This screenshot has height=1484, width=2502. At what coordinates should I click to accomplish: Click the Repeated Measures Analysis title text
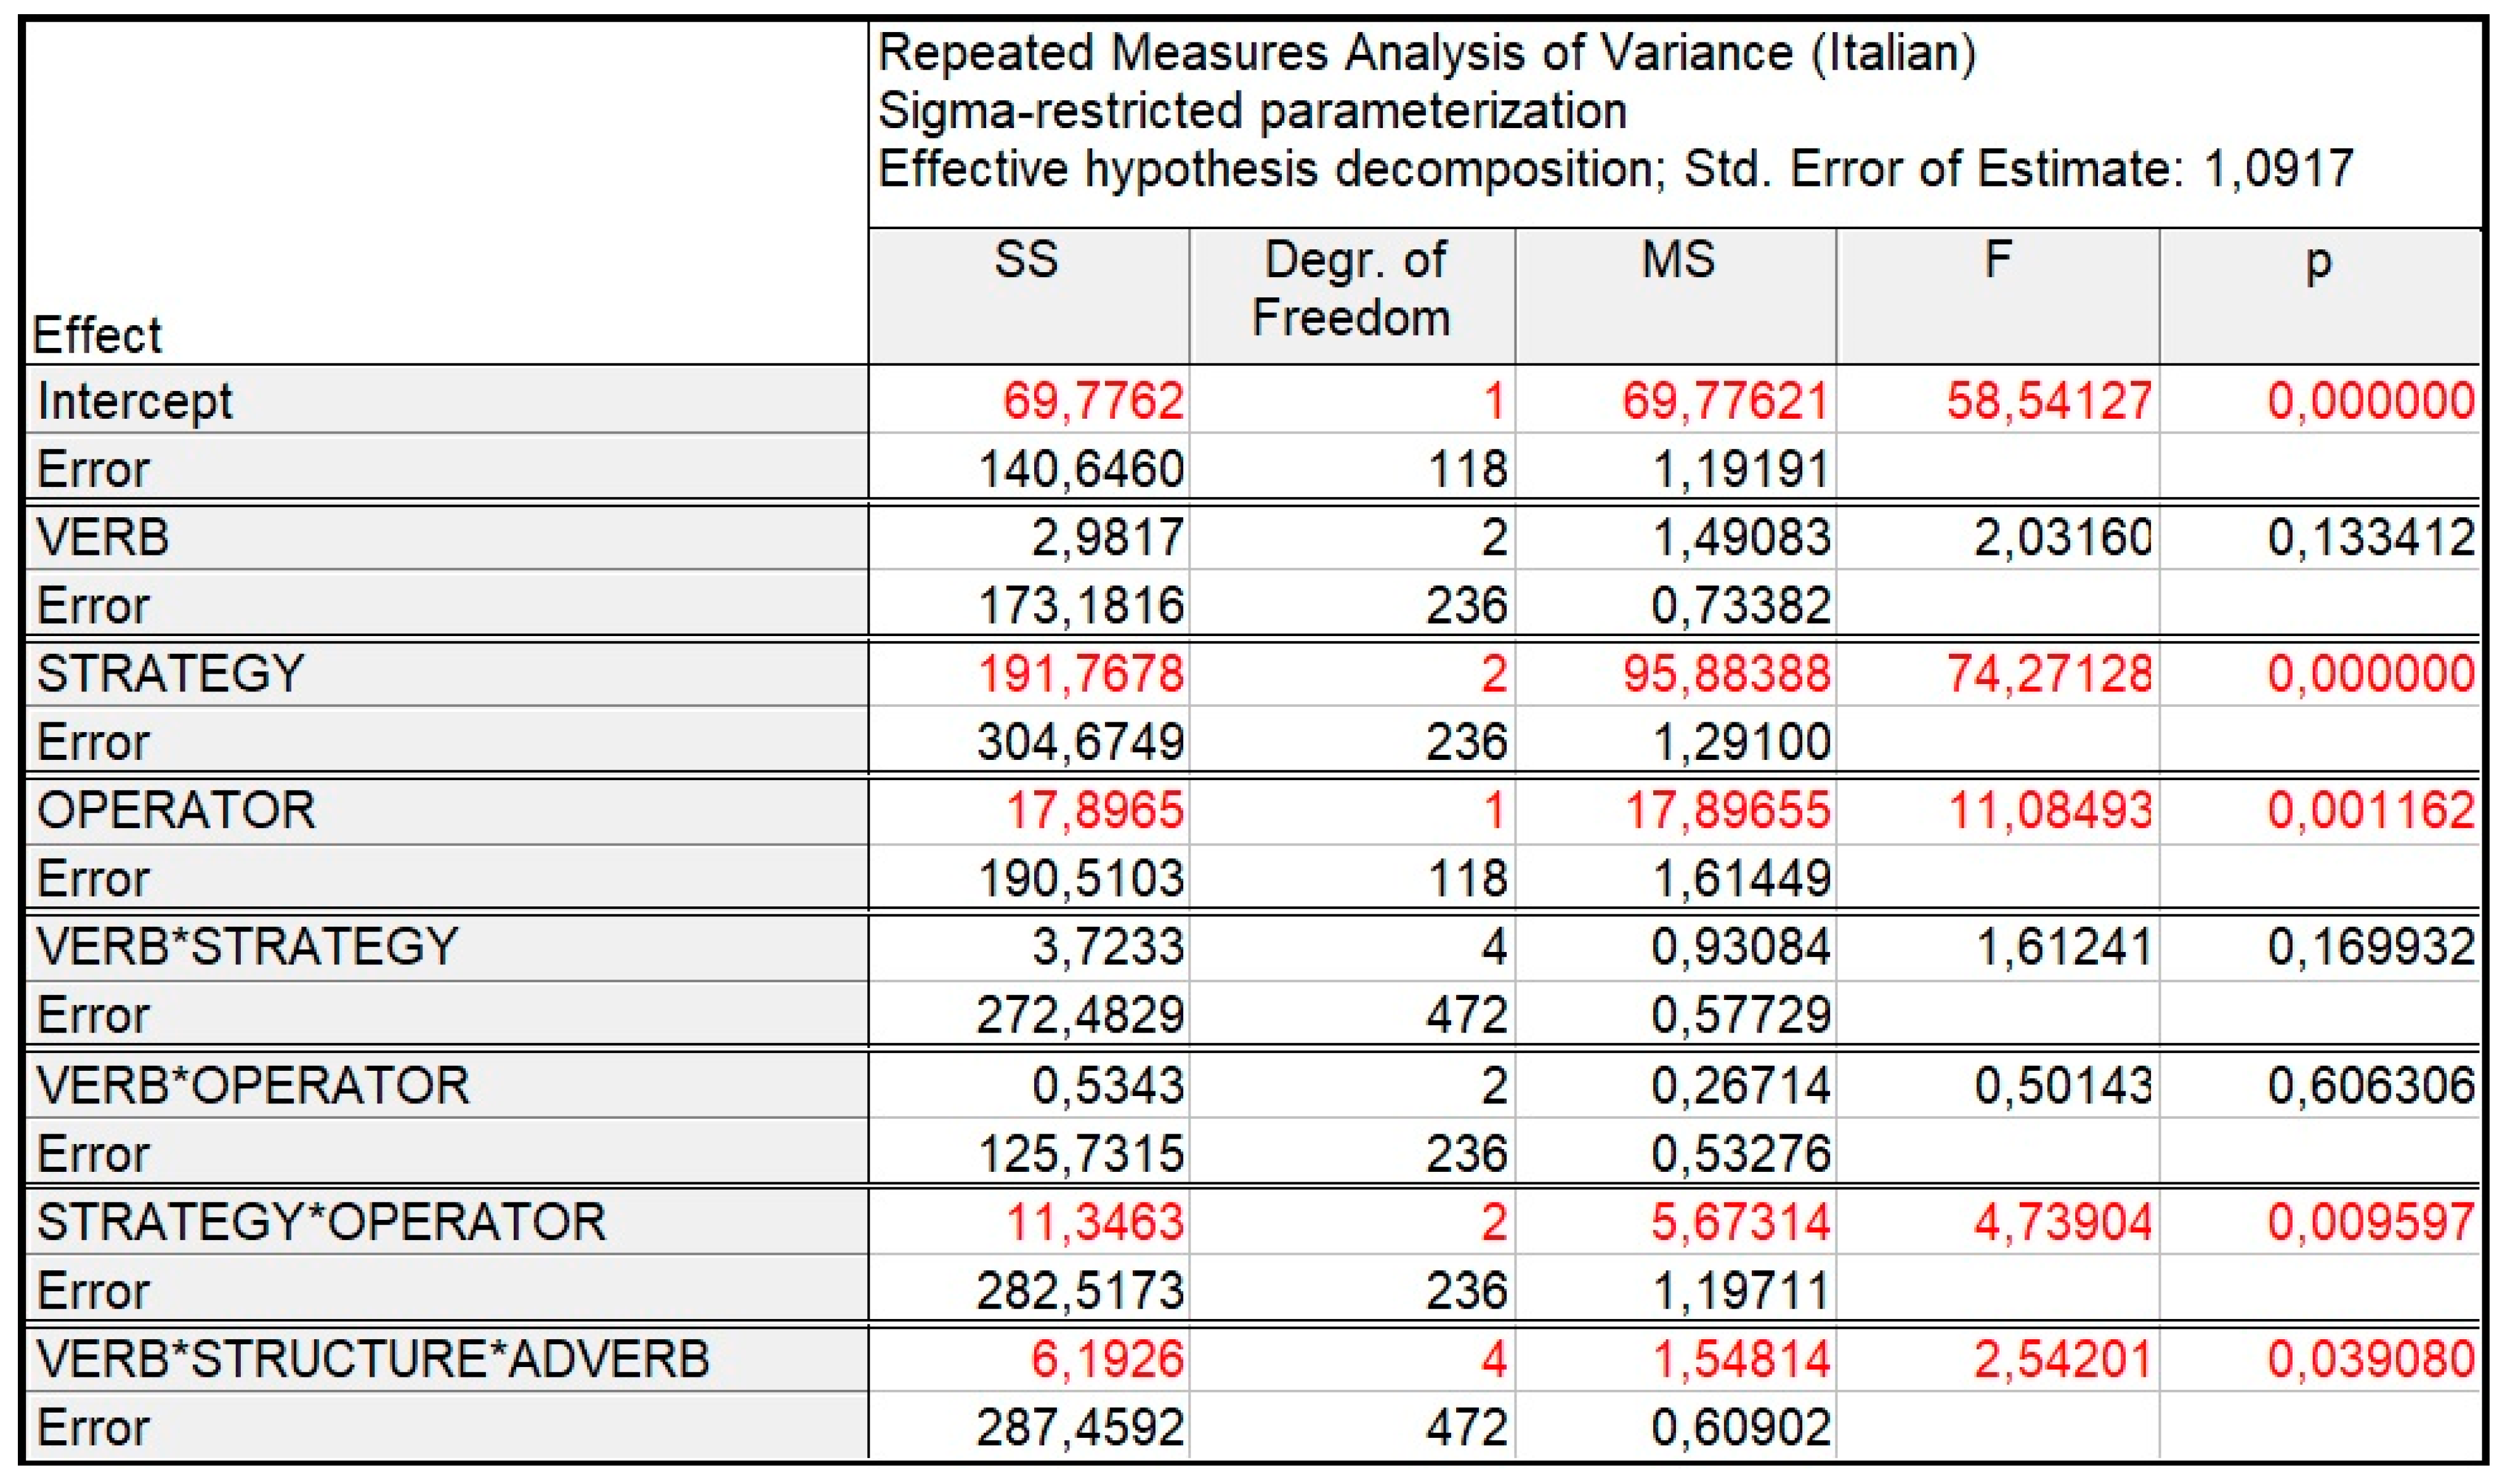point(1426,52)
